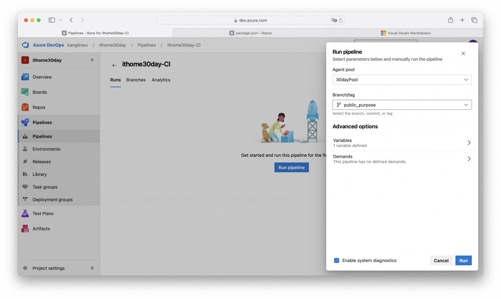
Task: Click the Safari share icon
Action: coord(451,20)
